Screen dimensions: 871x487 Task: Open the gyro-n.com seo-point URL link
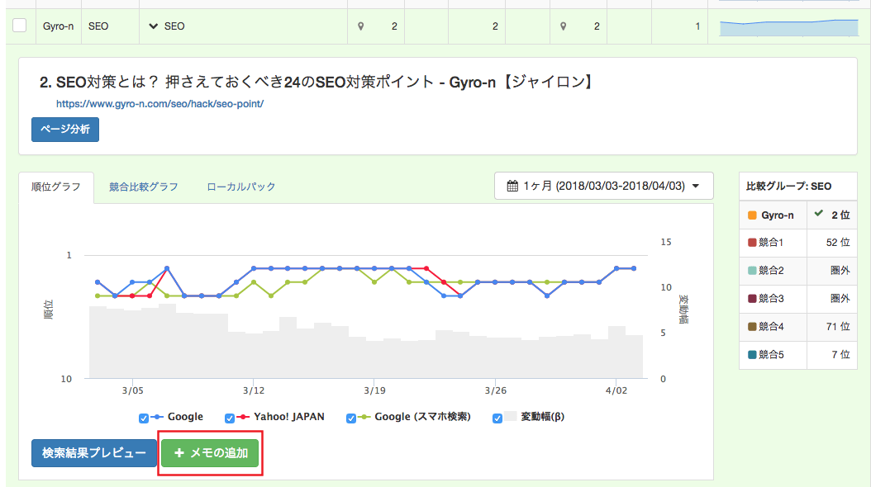pyautogui.click(x=160, y=104)
